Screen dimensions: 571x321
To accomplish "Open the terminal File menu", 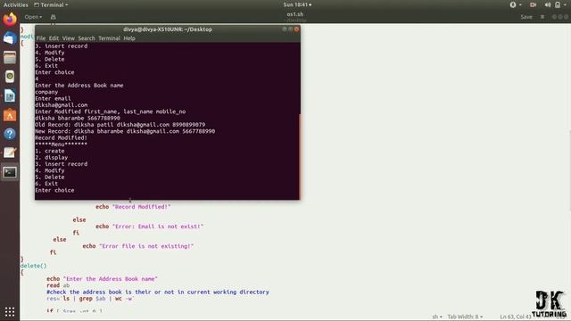I will point(41,38).
